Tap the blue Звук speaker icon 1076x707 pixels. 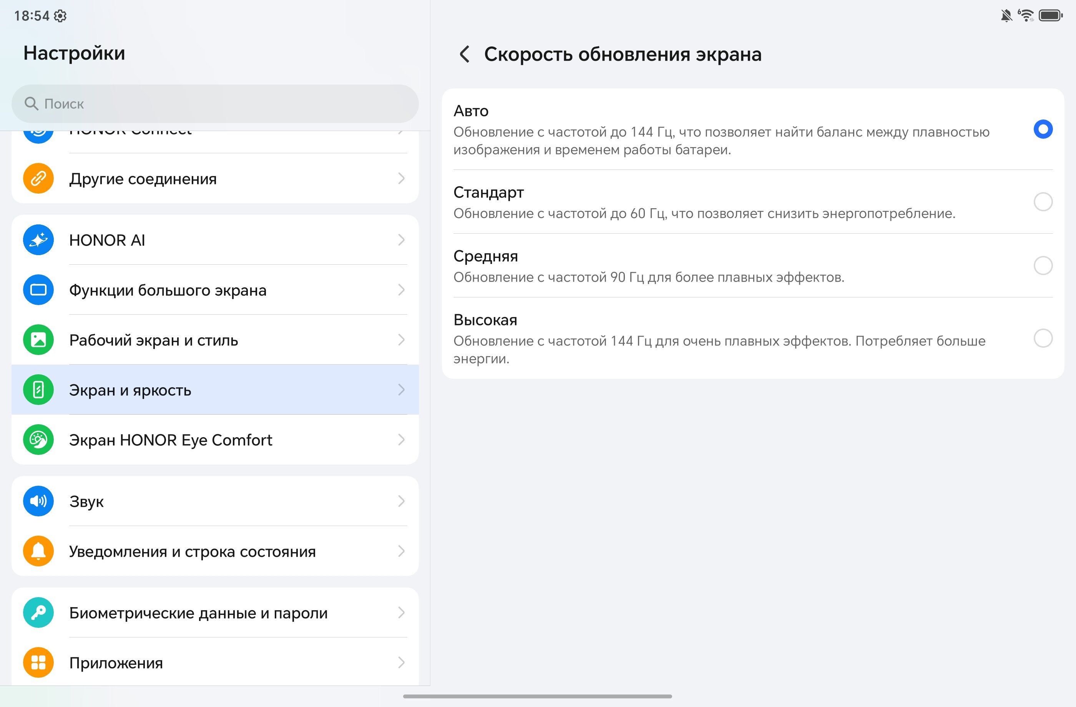38,501
